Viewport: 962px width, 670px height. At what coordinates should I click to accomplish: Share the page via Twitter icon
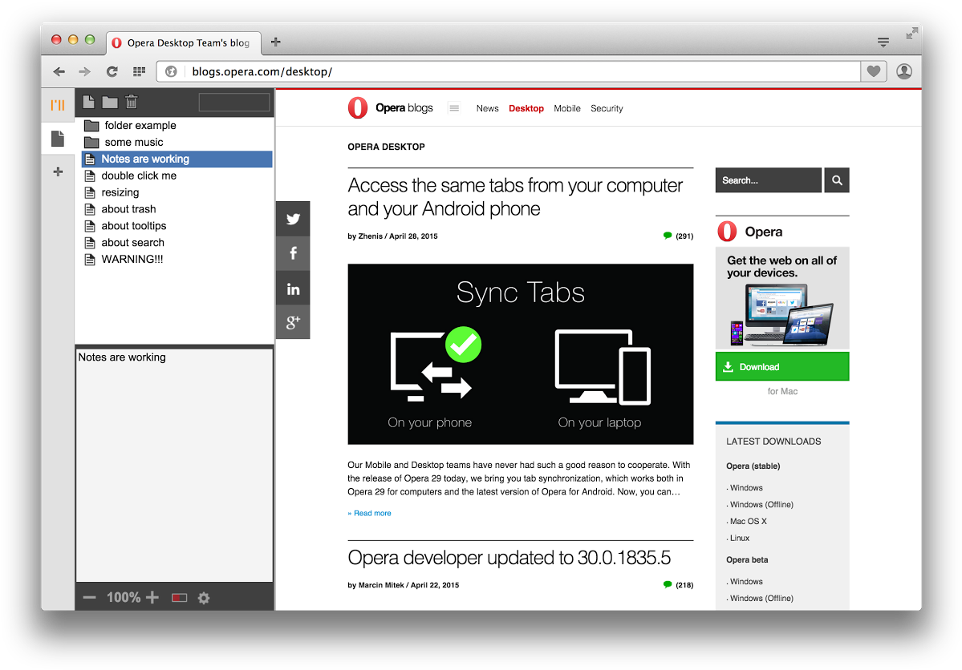coord(293,219)
